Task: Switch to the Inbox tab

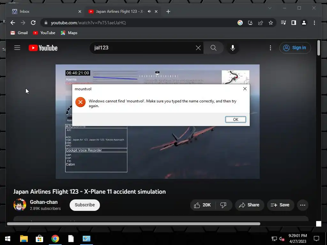Action: pos(46,11)
